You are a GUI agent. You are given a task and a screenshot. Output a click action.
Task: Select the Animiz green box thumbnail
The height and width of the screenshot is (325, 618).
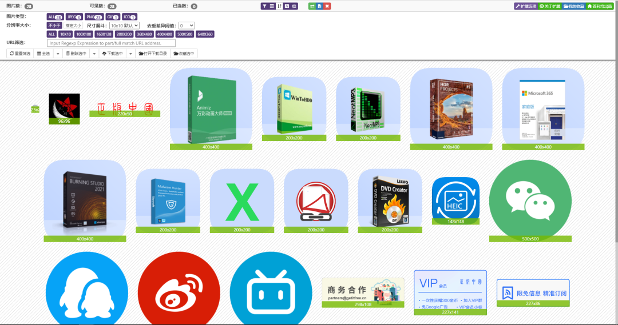pos(211,109)
